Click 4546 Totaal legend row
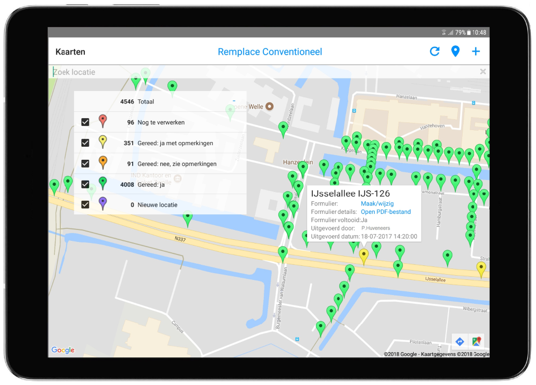The image size is (536, 385). (160, 101)
